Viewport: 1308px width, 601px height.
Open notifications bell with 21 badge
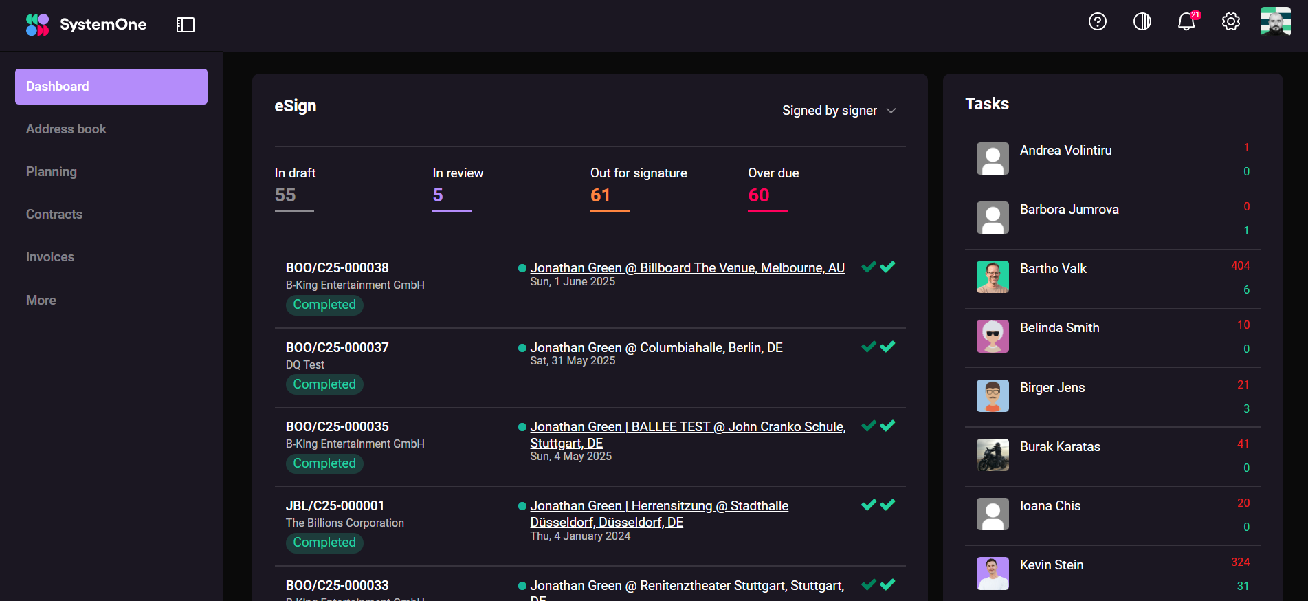pyautogui.click(x=1187, y=21)
